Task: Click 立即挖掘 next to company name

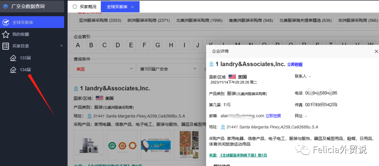Action: pos(295,64)
